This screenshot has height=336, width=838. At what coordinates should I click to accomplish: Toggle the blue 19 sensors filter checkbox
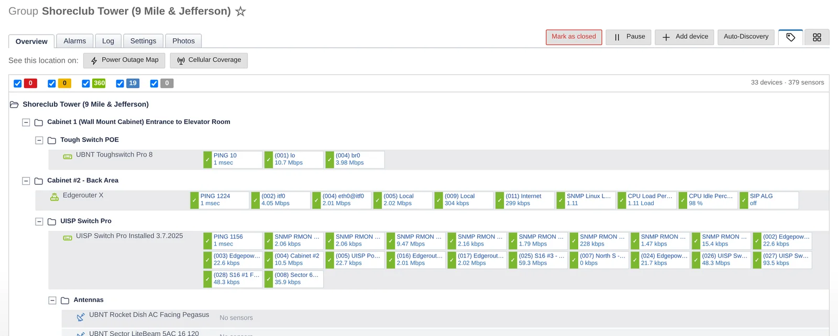point(120,83)
